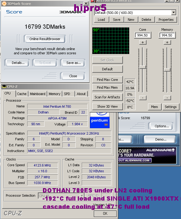Switch to the CPU tab
The height and width of the screenshot is (219, 181).
pyautogui.click(x=8, y=93)
